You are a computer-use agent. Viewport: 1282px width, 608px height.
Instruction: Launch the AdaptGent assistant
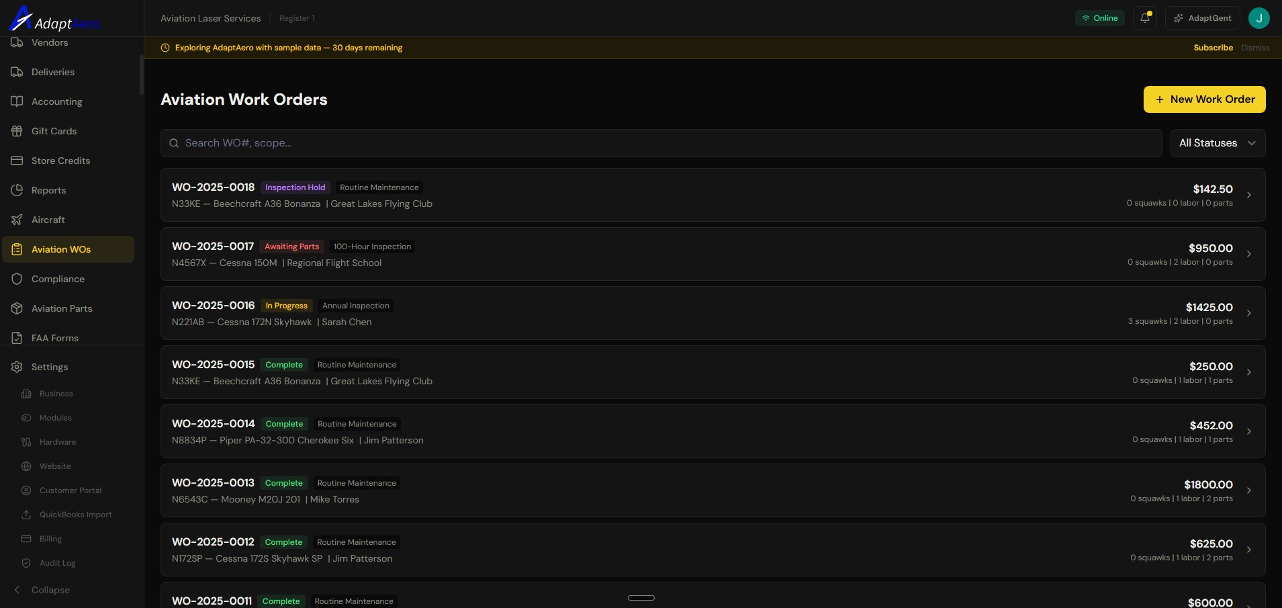1201,18
